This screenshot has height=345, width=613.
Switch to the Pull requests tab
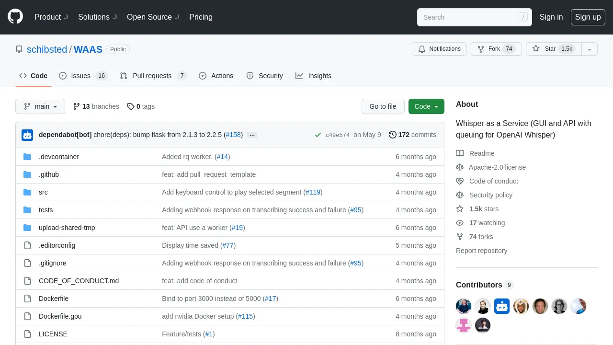[x=153, y=76]
